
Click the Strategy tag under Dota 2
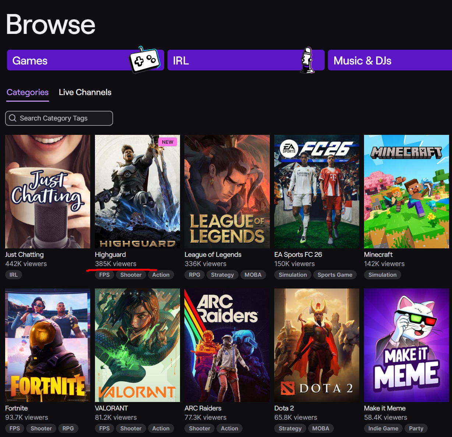(290, 429)
